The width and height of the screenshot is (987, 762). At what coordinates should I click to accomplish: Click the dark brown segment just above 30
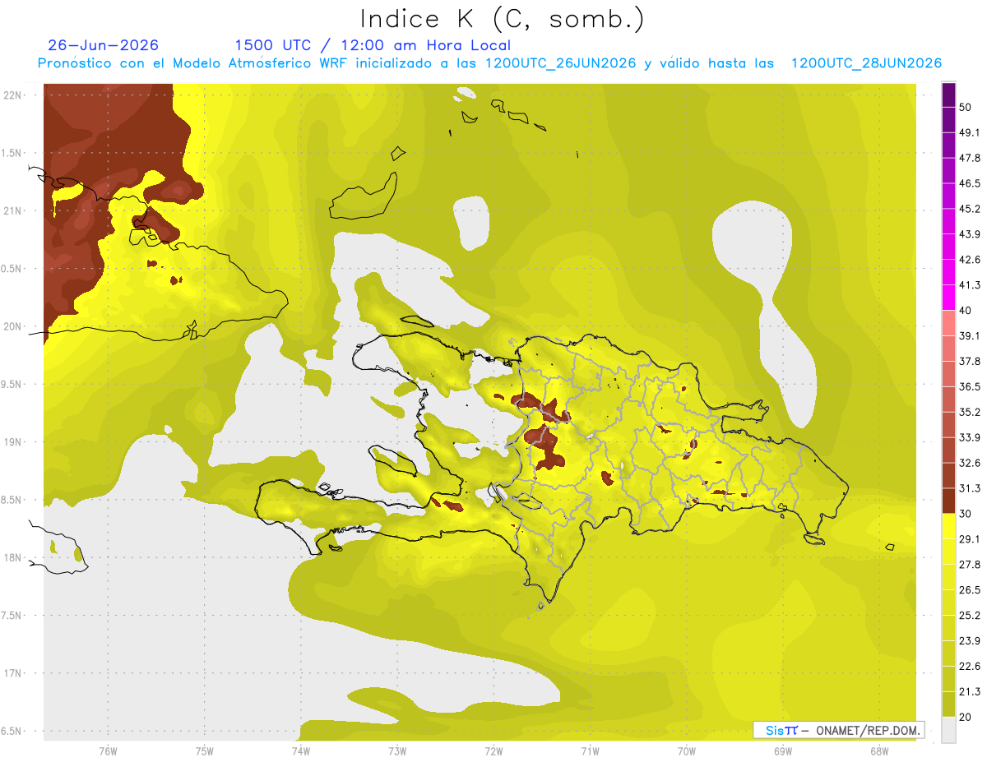tap(948, 501)
